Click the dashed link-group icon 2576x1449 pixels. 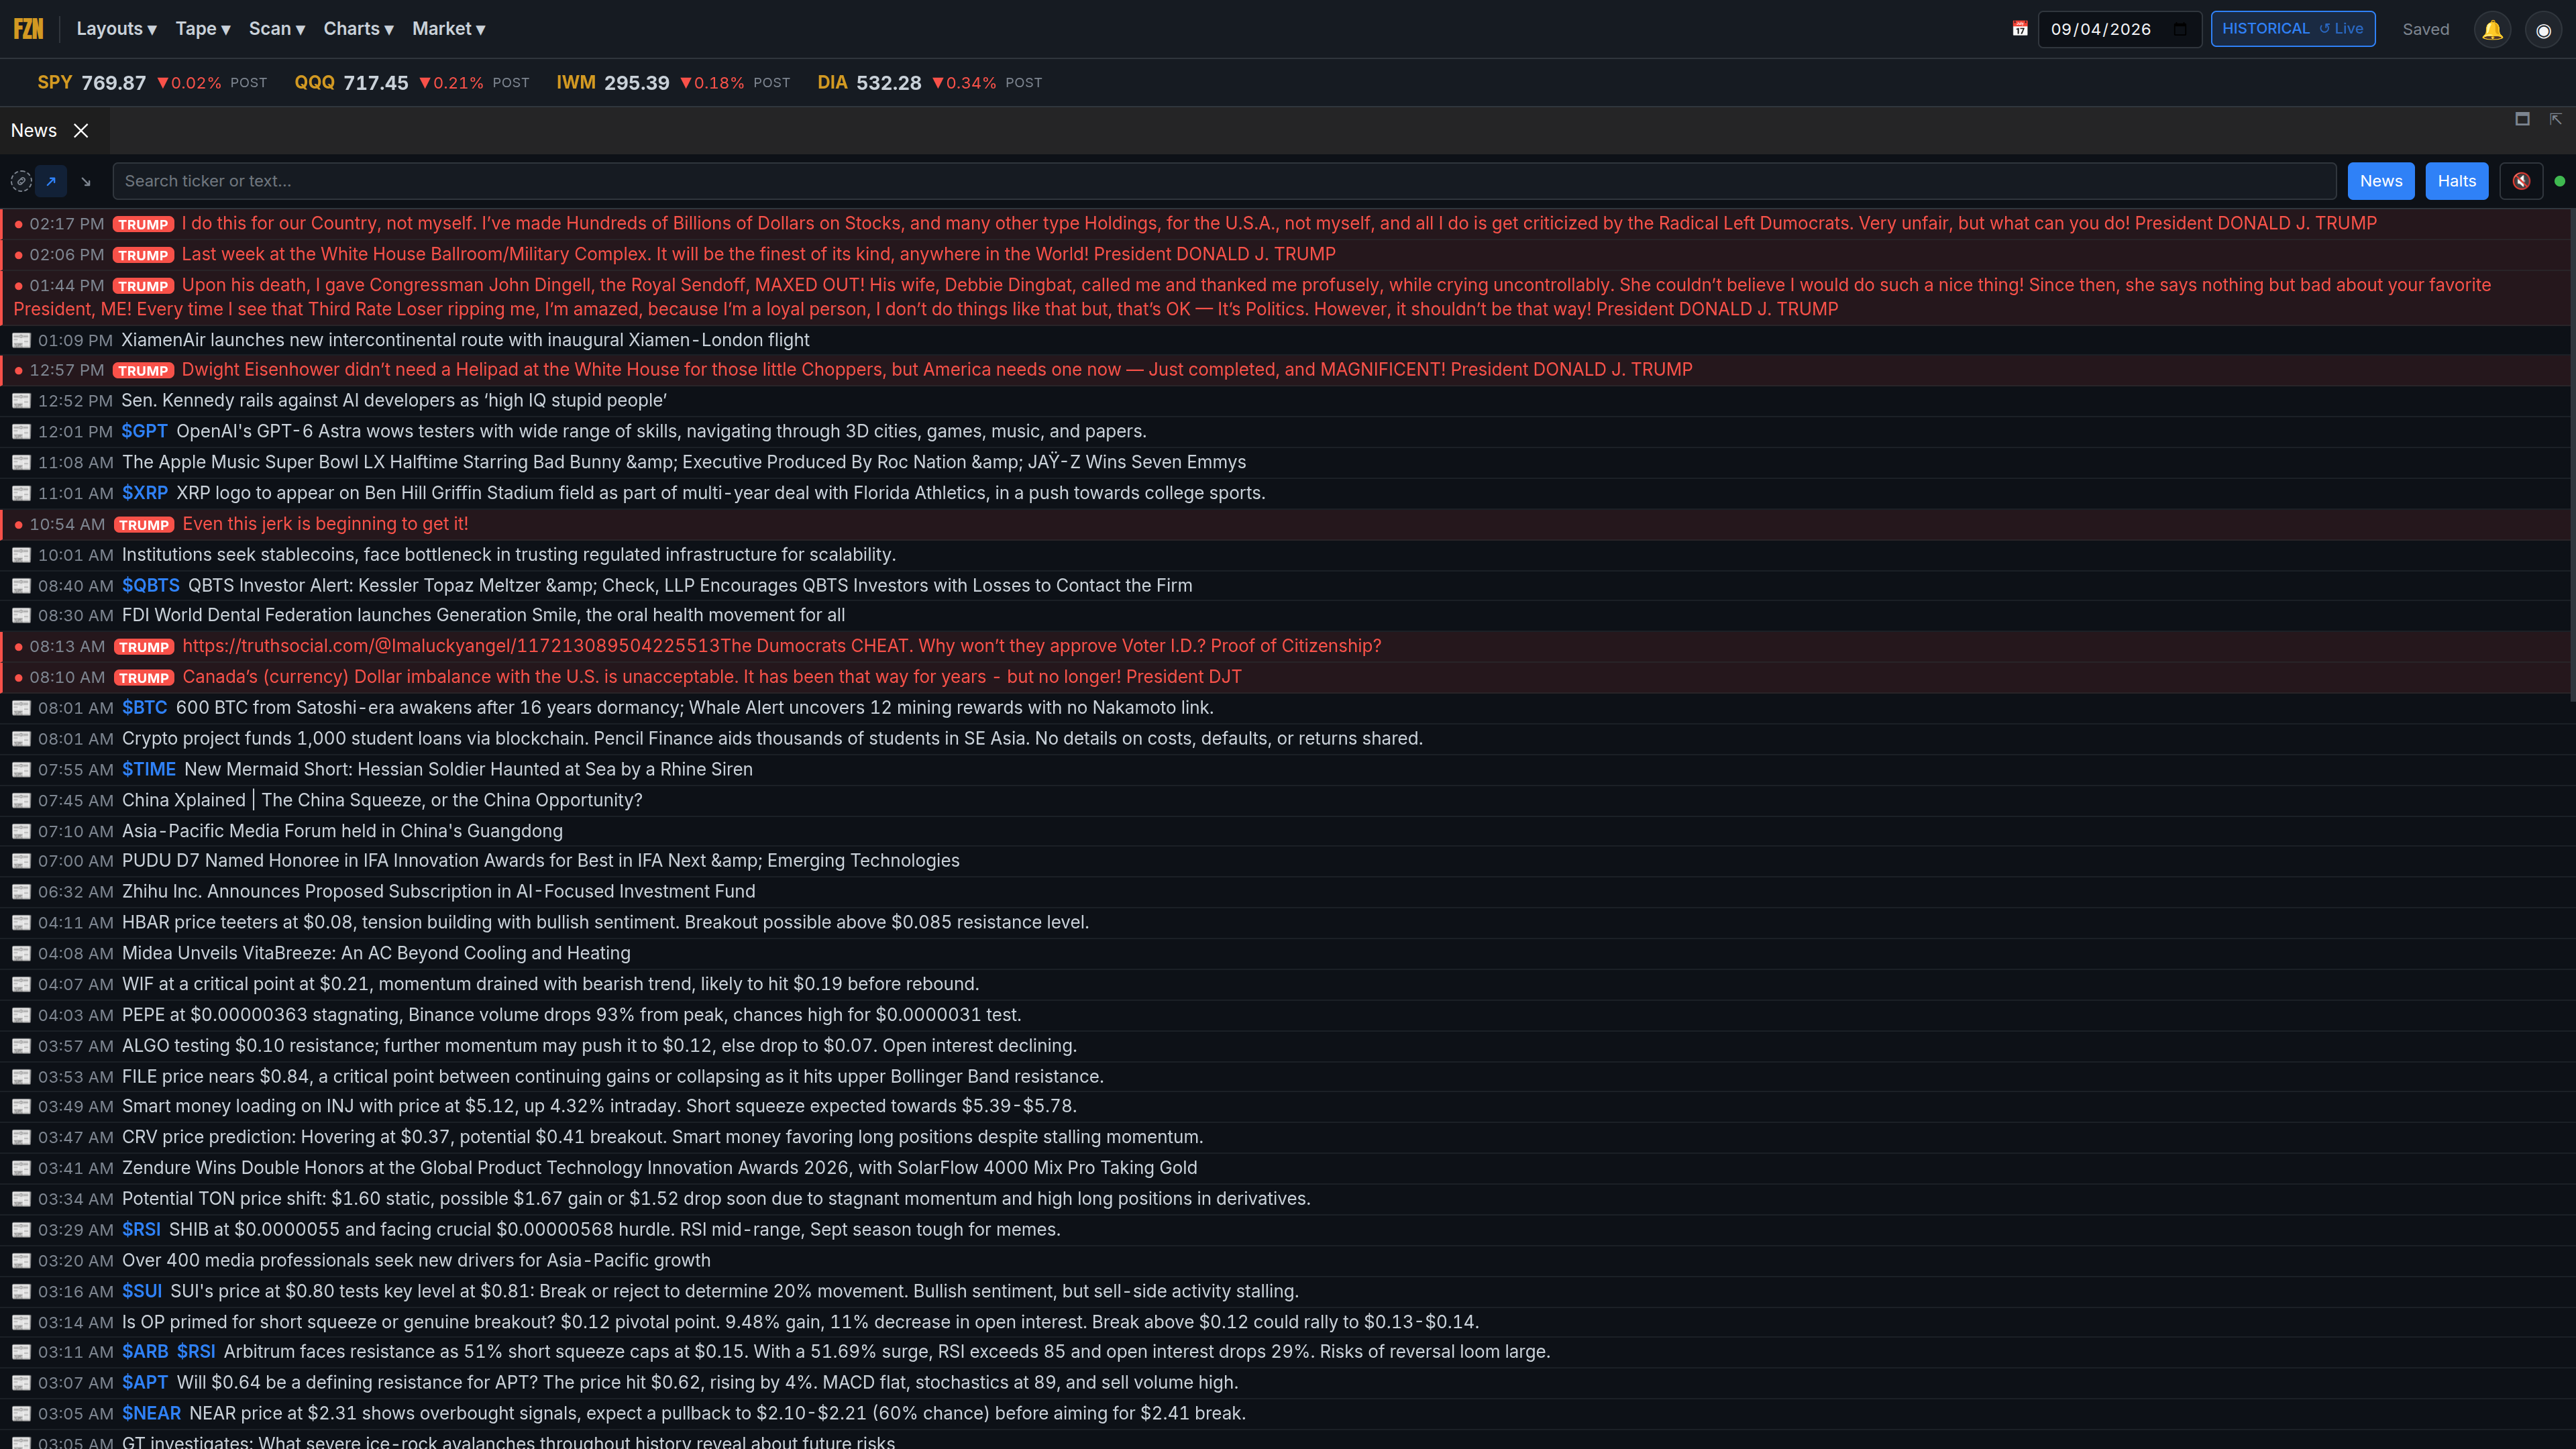coord(21,181)
